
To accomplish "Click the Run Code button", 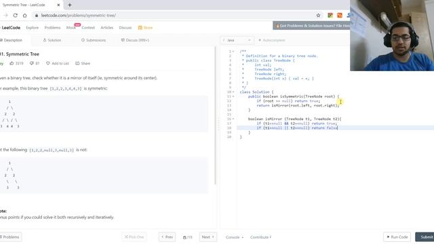I will pyautogui.click(x=397, y=237).
